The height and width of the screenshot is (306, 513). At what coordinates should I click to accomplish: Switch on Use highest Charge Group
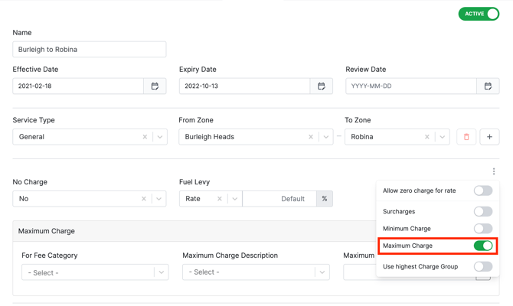point(482,267)
